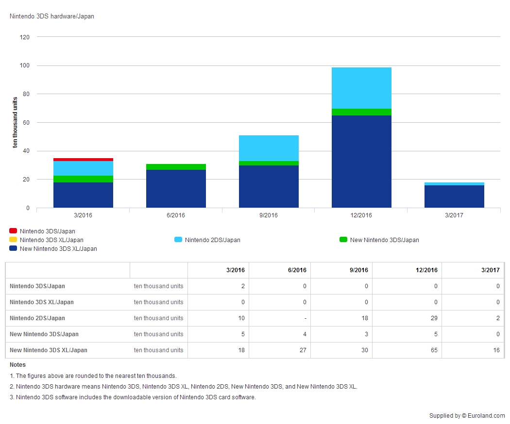The width and height of the screenshot is (510, 424).
Task: Click note 2 about Nintendo 3DS hardware meaning
Action: (184, 387)
